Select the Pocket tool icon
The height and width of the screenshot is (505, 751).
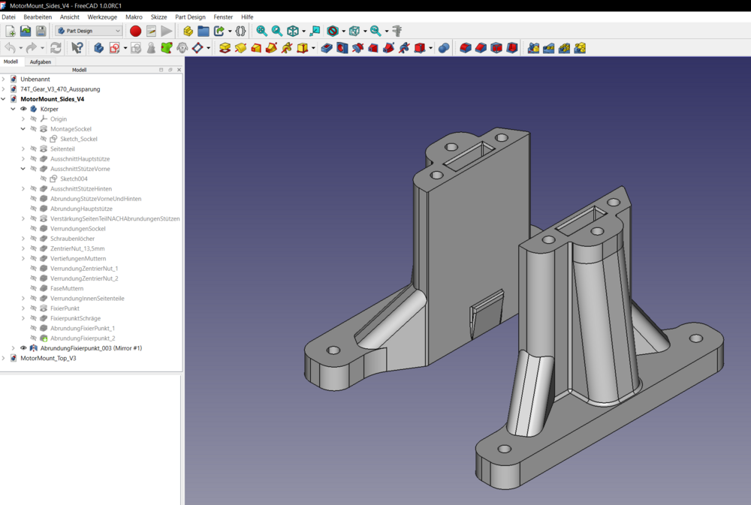pyautogui.click(x=327, y=48)
